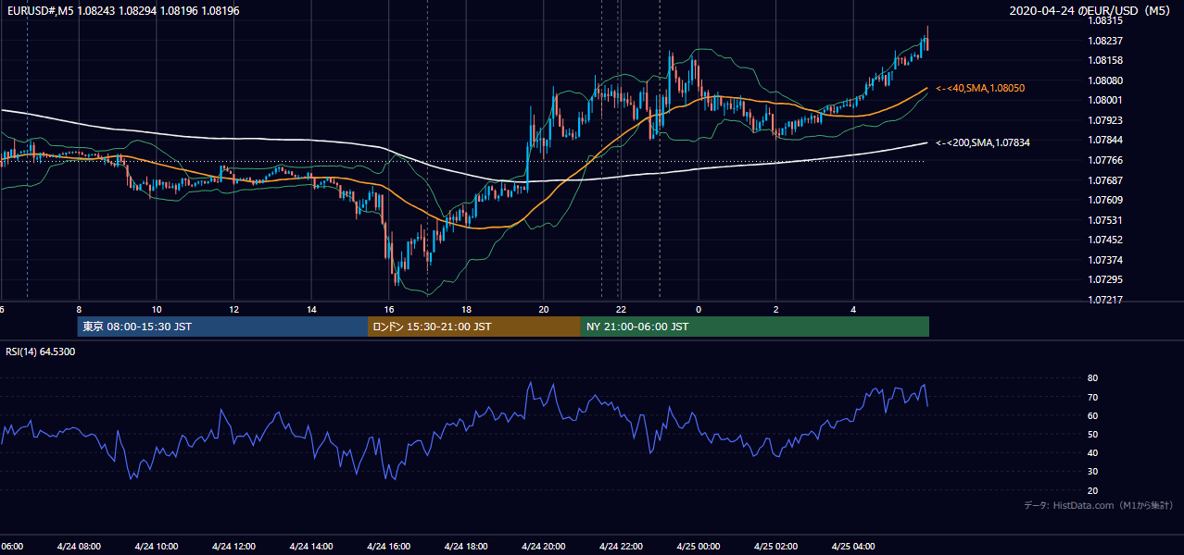1184x555 pixels.
Task: Click hour label 22 on the price chart axis
Action: (x=621, y=309)
